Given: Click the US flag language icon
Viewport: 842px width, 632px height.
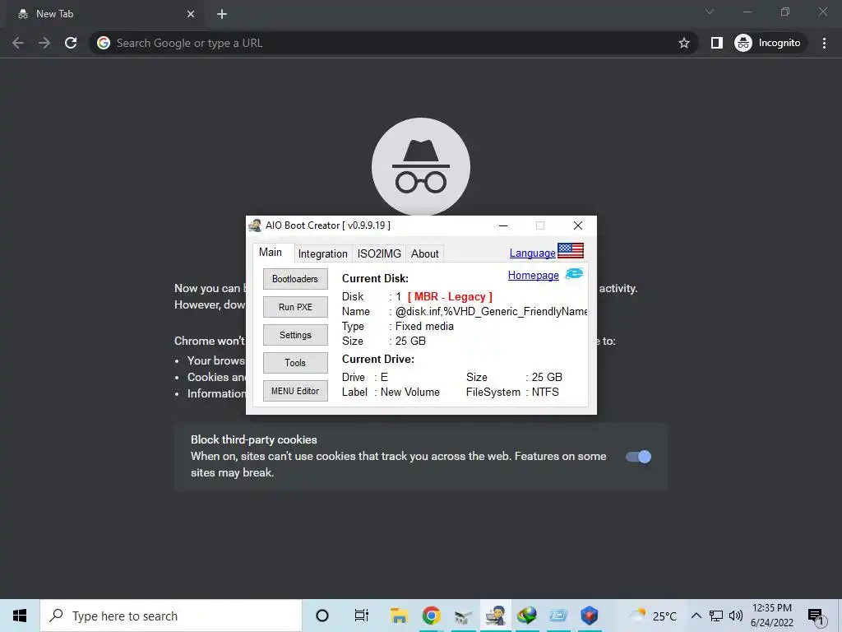Looking at the screenshot, I should (x=571, y=250).
